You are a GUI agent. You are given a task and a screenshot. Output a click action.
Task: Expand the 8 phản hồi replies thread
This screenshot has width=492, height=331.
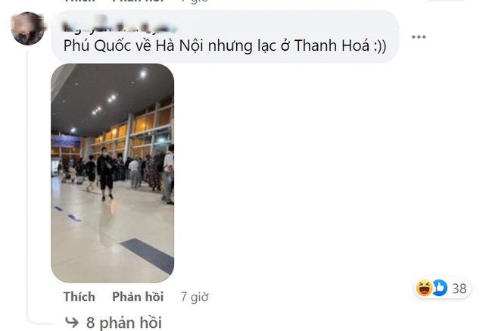[x=124, y=323]
